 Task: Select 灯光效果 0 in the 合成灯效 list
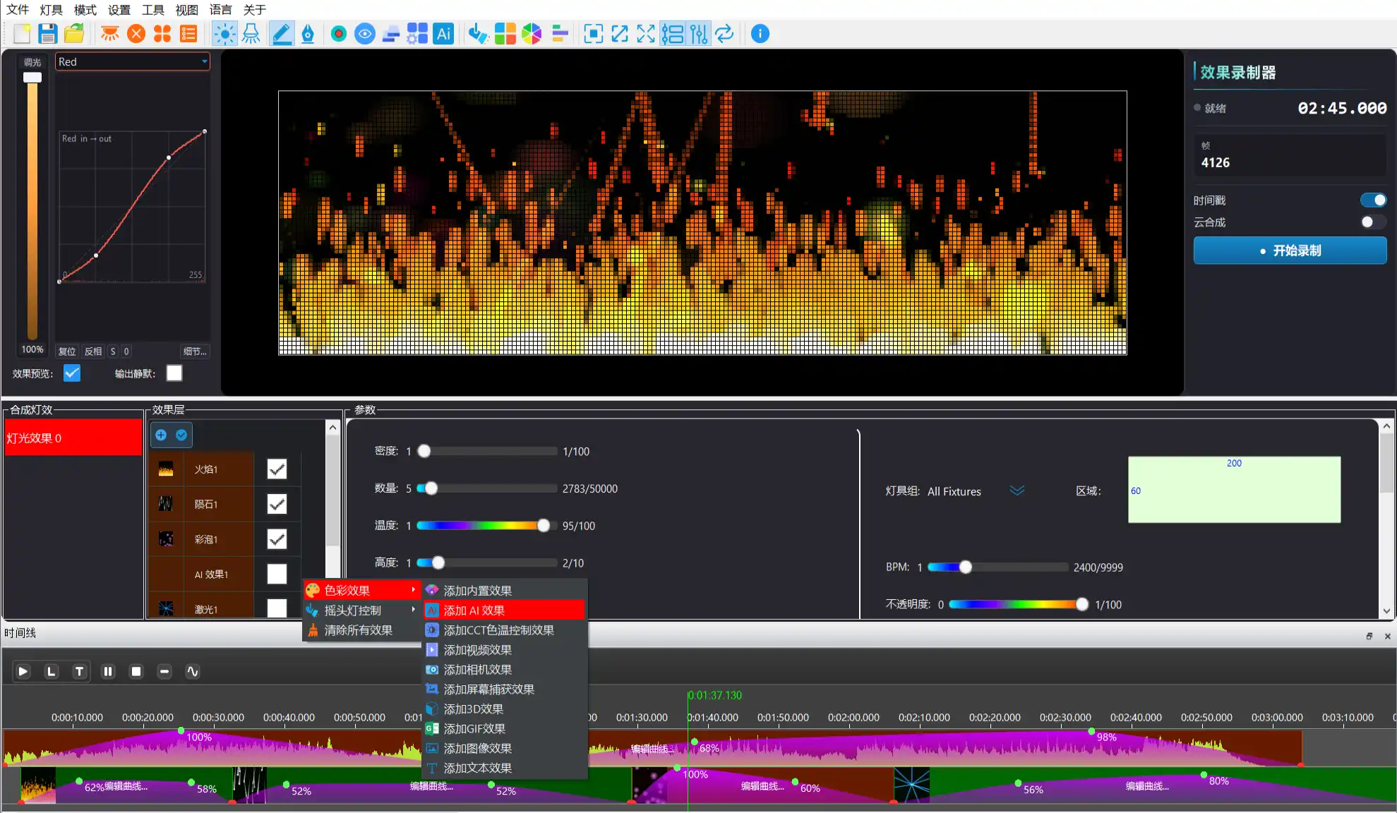click(73, 438)
